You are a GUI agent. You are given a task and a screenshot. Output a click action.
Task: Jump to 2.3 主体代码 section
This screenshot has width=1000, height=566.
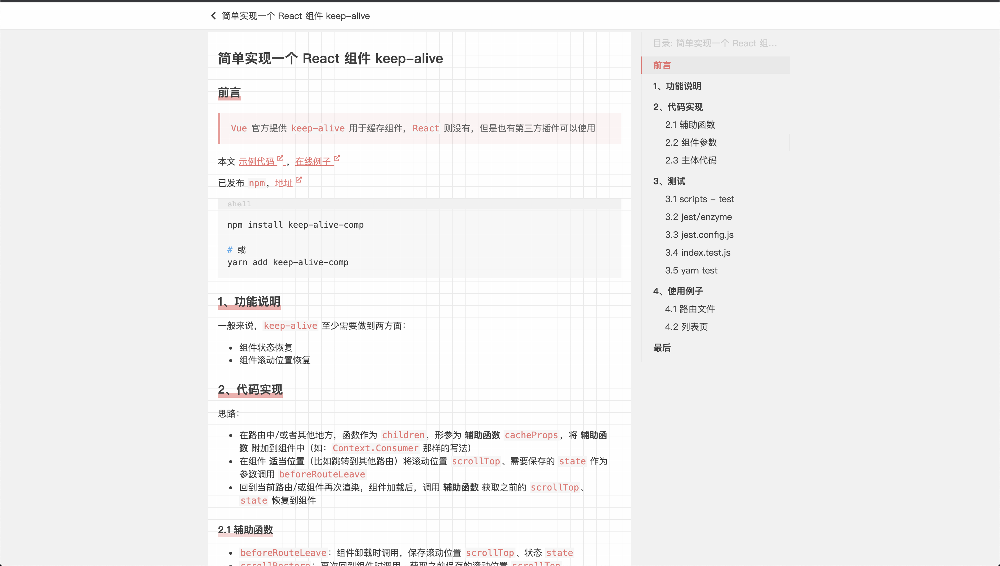coord(691,161)
